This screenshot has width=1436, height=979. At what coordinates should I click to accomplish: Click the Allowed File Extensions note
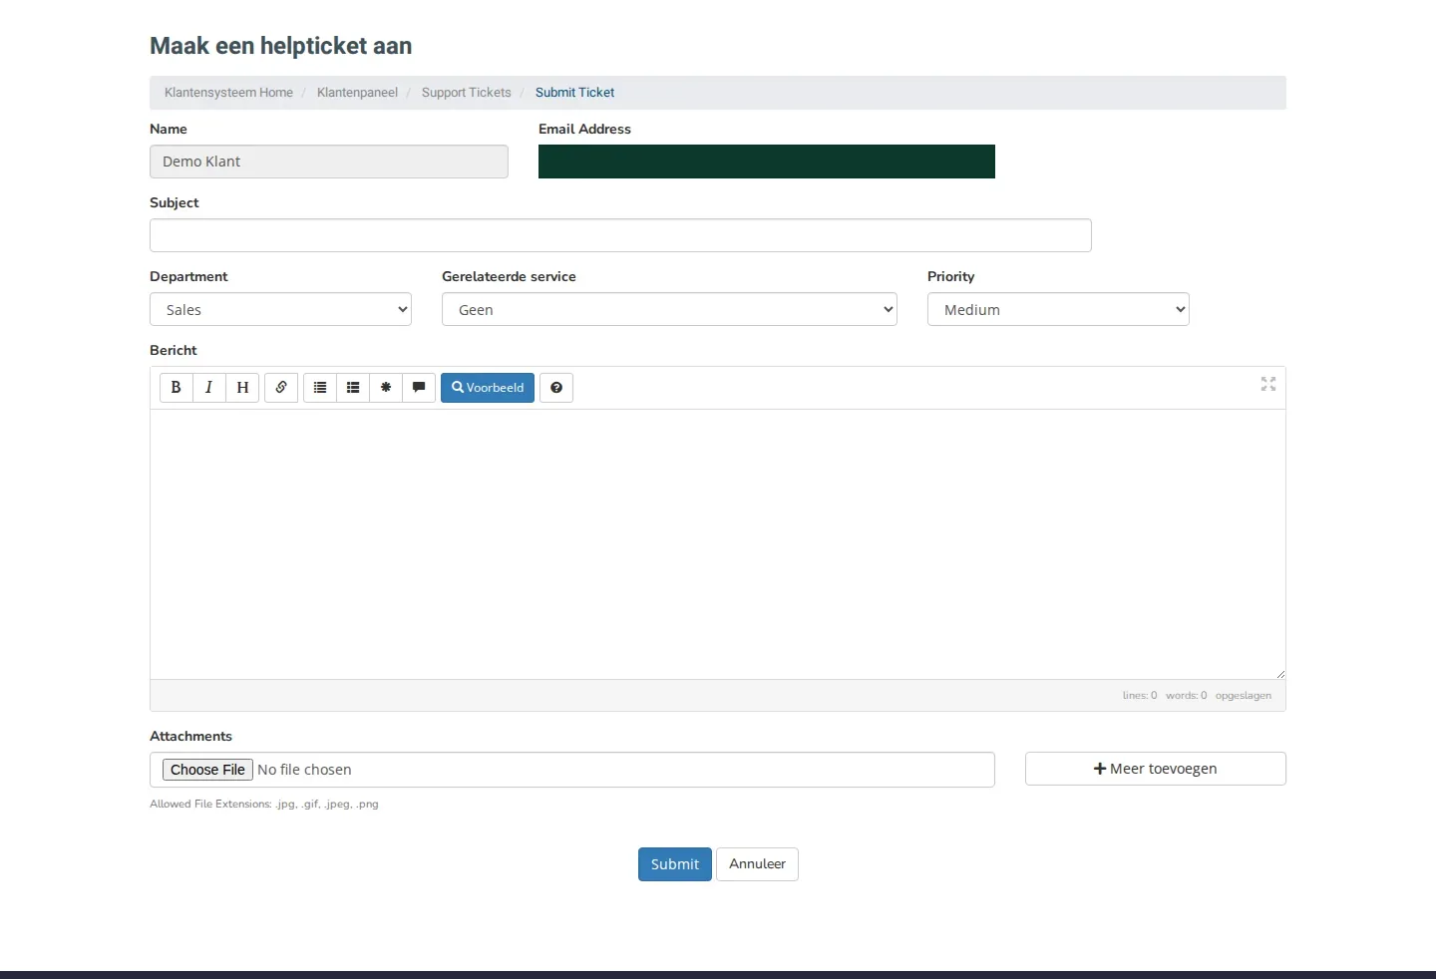[x=264, y=804]
